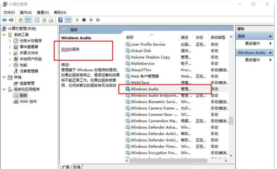
Task: Select 计算机管理(本地) root node
Action: click(22, 28)
